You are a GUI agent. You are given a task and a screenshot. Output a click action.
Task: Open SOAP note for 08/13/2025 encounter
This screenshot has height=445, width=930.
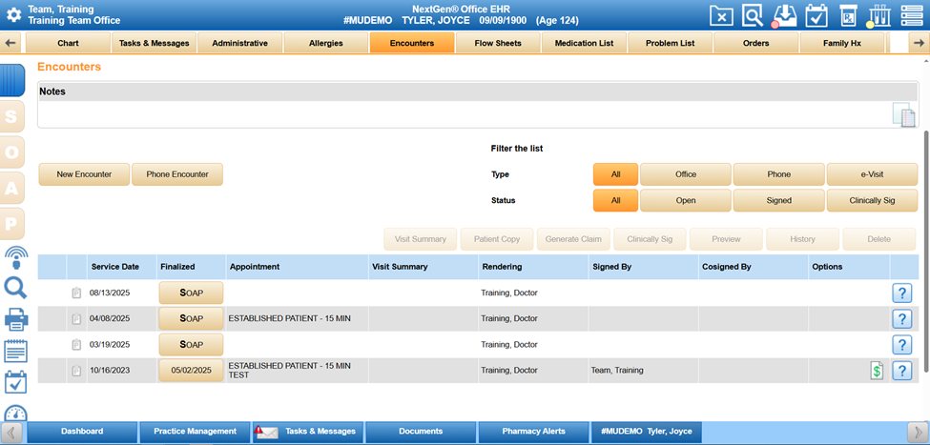[x=191, y=293]
